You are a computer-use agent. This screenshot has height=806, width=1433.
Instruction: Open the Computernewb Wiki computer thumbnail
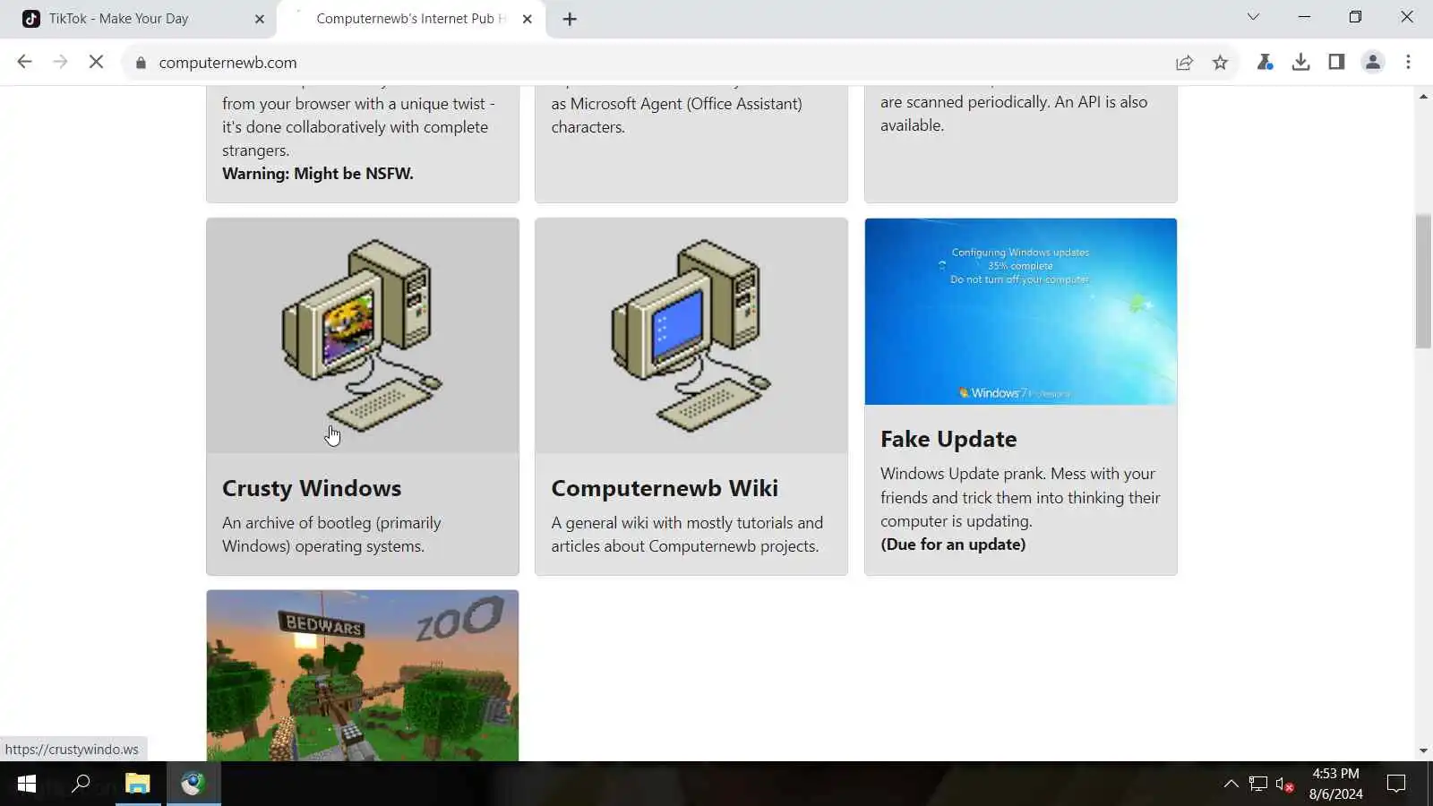691,335
